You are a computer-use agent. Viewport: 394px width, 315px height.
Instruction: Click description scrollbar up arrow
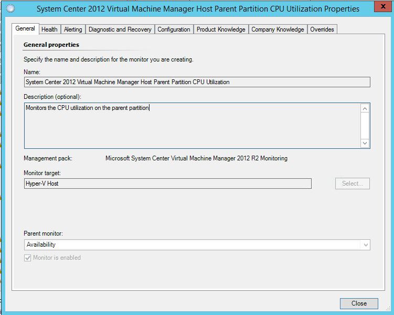pos(365,108)
